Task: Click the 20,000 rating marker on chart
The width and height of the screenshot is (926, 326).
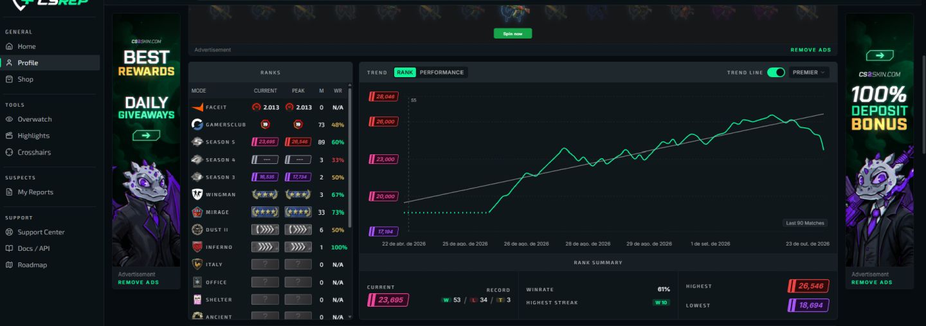Action: pyautogui.click(x=383, y=196)
